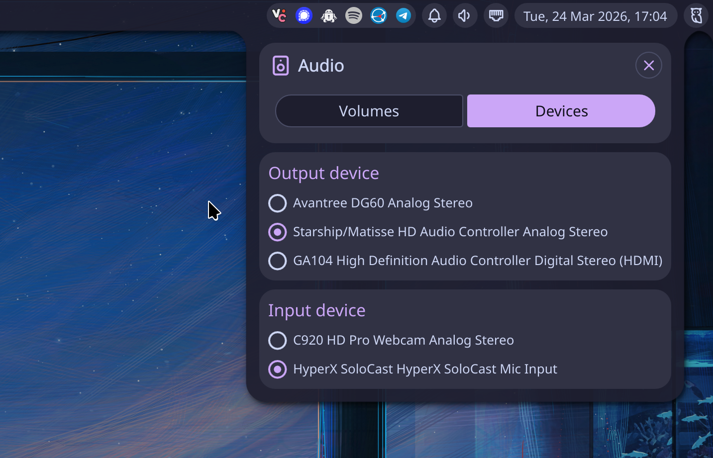Click the network icon in the top bar
Viewport: 713px width, 458px height.
[496, 15]
